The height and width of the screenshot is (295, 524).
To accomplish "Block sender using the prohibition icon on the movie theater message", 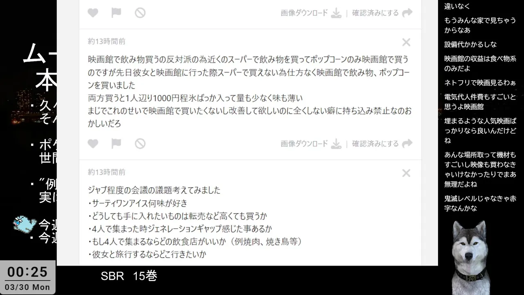I will tap(140, 143).
